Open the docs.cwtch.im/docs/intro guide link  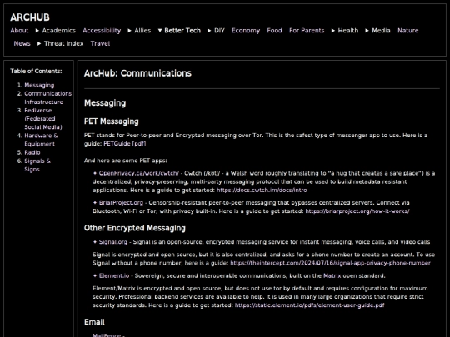coord(262,190)
